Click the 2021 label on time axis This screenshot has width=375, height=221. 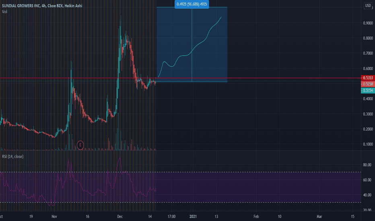[x=193, y=217]
